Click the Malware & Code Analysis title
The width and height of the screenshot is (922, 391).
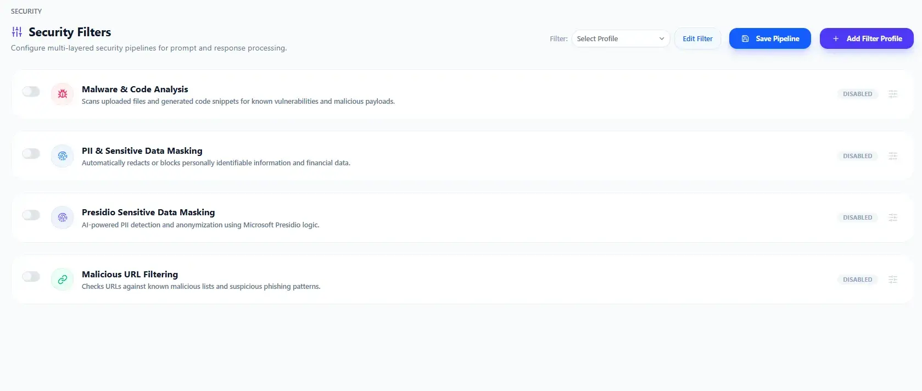135,89
